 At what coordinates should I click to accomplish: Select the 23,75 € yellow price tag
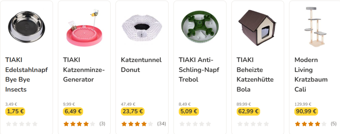pyautogui.click(x=133, y=111)
